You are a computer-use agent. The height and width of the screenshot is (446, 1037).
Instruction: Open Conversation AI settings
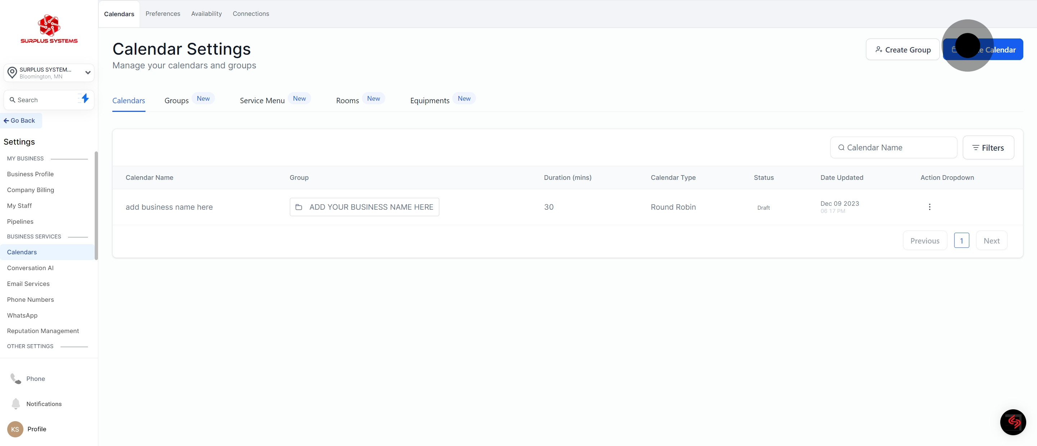[30, 268]
